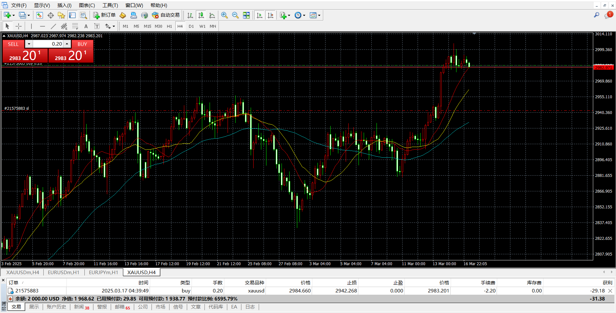The width and height of the screenshot is (616, 313).
Task: Toggle the 自动交易 auto trading button
Action: [x=166, y=15]
